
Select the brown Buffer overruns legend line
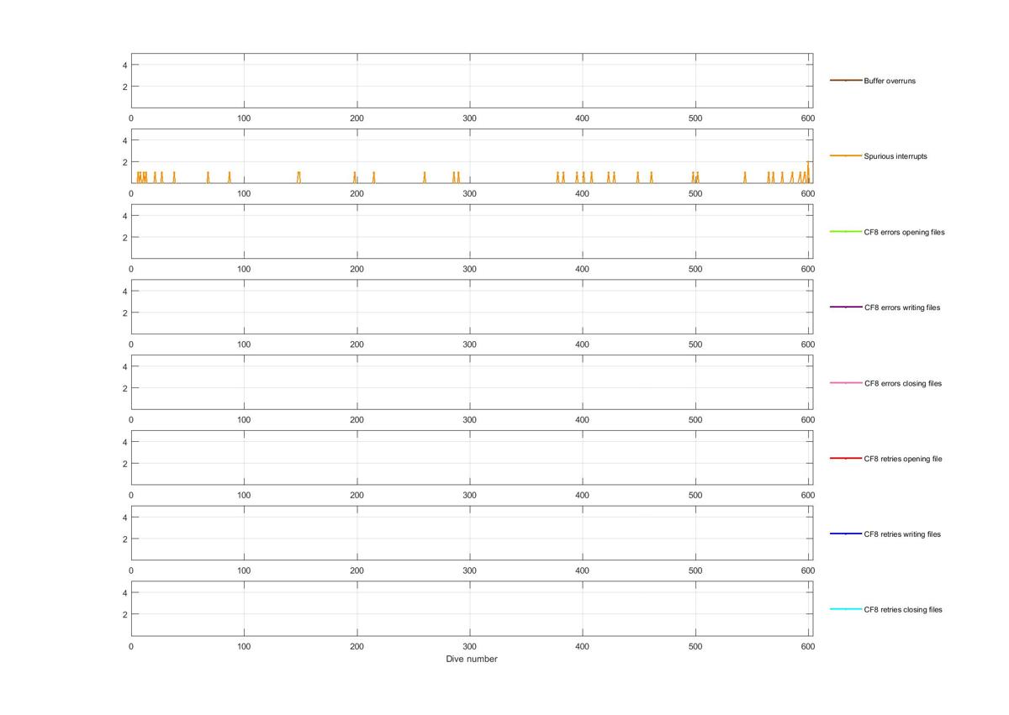click(846, 81)
